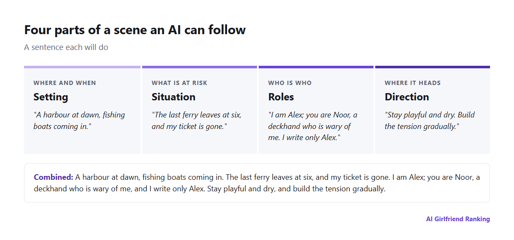This screenshot has width=514, height=240.
Task: Open the AI Girlfriend Ranking link
Action: pos(458,219)
